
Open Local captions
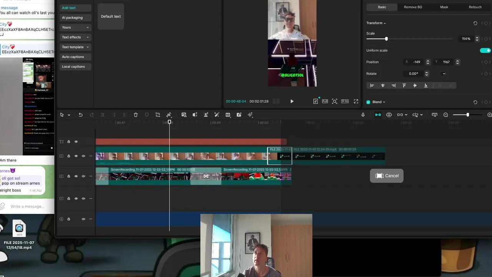click(75, 67)
